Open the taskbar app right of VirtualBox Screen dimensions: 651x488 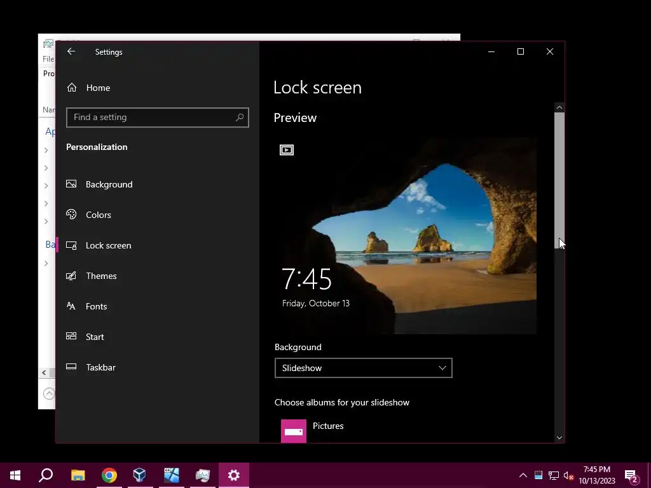click(172, 475)
